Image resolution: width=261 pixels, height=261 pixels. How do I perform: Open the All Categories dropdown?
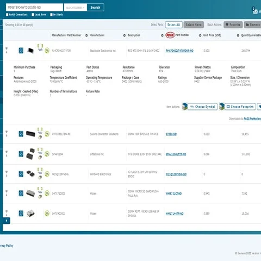click(76, 8)
